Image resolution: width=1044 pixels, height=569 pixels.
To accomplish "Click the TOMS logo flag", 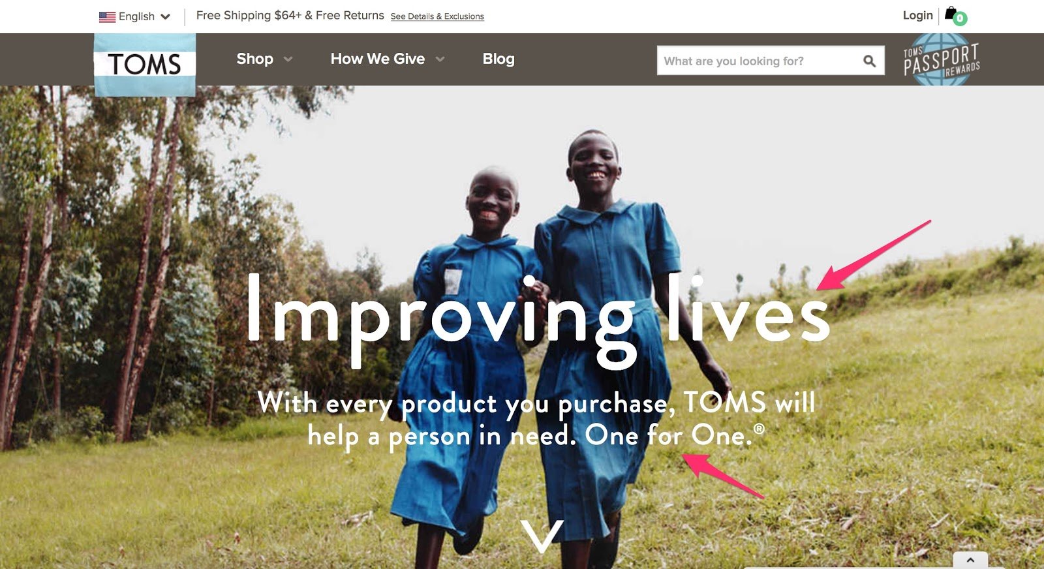I will coord(145,65).
